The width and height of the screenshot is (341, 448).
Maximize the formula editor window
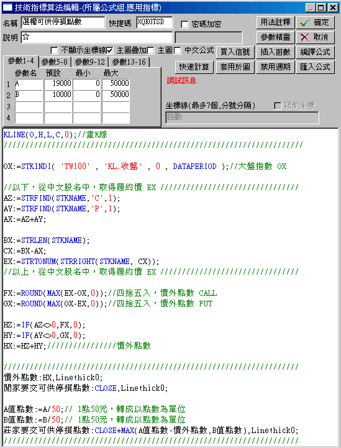point(321,7)
